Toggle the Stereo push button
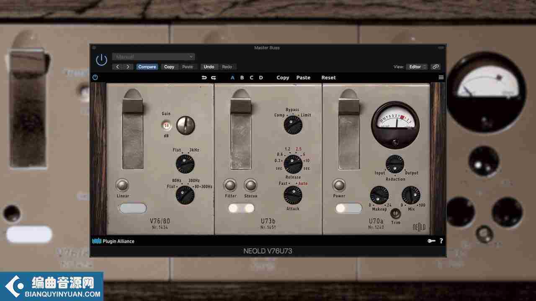The width and height of the screenshot is (536, 301). coord(250,185)
